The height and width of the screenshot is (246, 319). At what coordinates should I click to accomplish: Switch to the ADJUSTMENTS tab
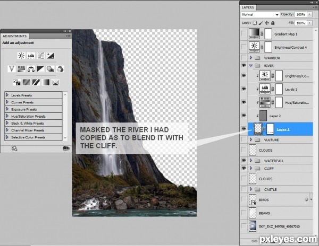tap(15, 36)
